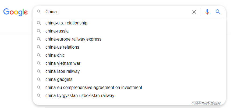Click magnifier icon beside china-russia suggestion
Image resolution: width=231 pixels, height=108 pixels.
pos(39,31)
